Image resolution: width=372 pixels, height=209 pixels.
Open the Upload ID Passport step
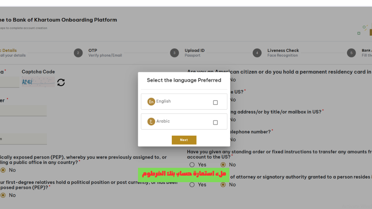[x=195, y=53]
